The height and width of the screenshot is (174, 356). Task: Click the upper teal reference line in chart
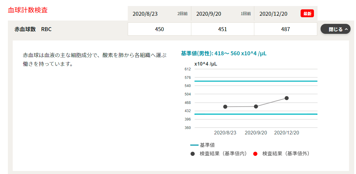coord(256,81)
